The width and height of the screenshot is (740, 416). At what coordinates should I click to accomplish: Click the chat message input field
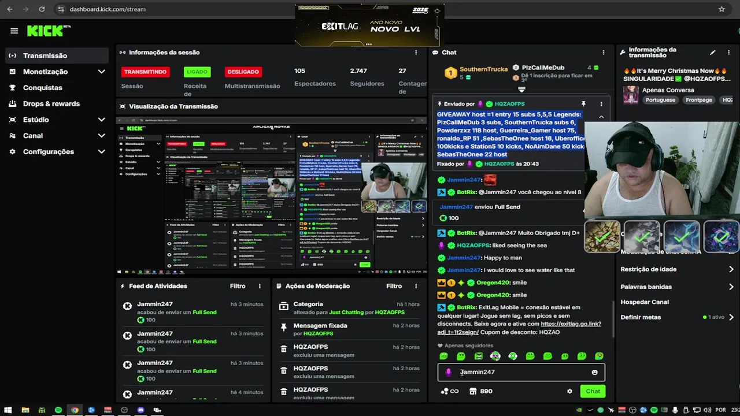[521, 372]
